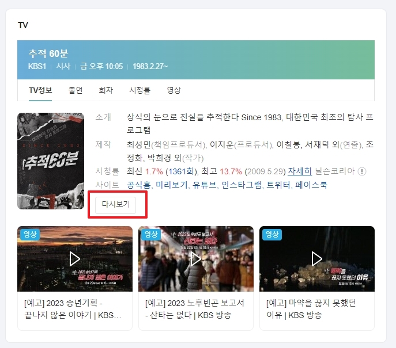Click the 영상 badge on 마약 thumbnail
Screen dimensions: 396x348
[x=272, y=234]
